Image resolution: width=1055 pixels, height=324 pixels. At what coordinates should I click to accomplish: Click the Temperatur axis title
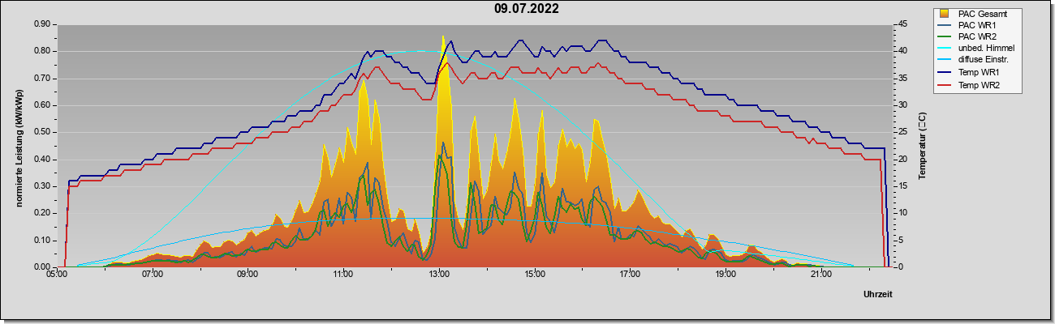922,145
